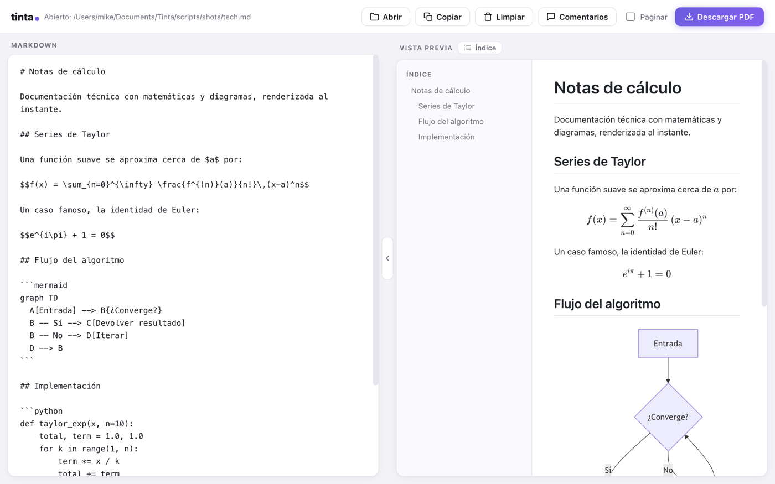Click the trash icon on Limpiar
The height and width of the screenshot is (484, 775).
(x=488, y=17)
